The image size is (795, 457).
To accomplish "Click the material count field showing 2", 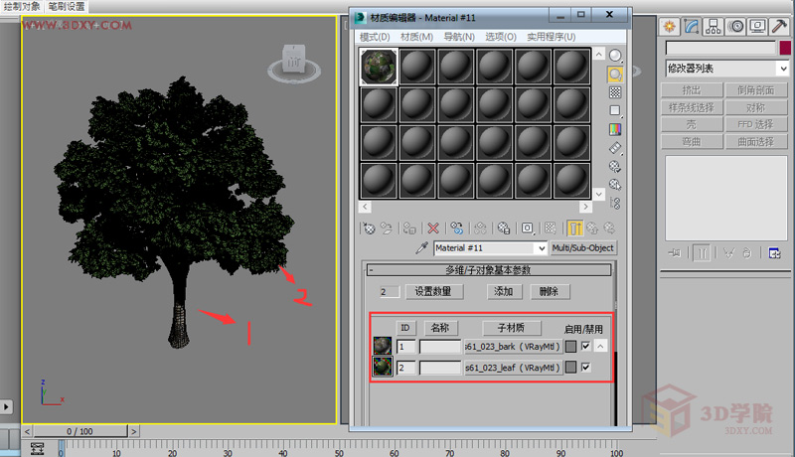I will coord(390,292).
